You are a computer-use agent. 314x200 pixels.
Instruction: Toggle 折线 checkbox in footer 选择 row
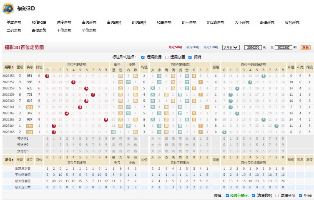(x=300, y=195)
